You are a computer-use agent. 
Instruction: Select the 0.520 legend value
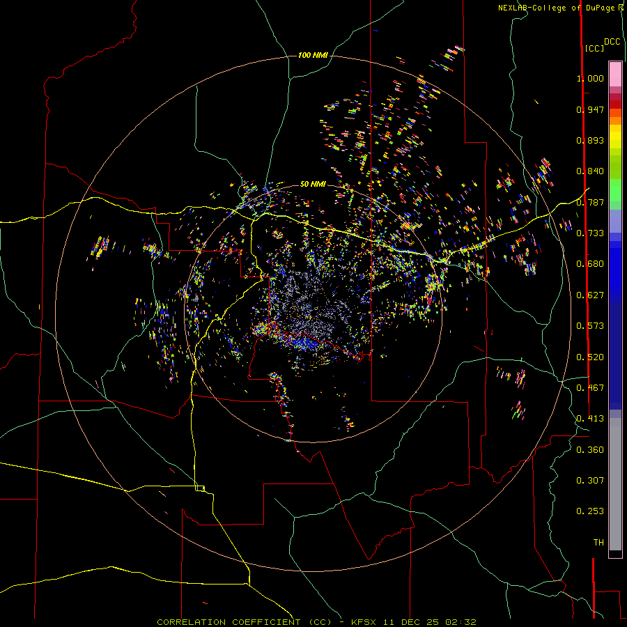click(590, 357)
